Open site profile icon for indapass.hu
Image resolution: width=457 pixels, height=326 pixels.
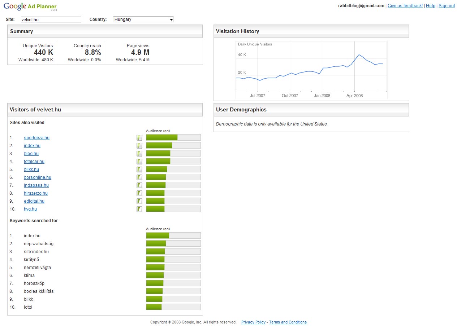[139, 185]
